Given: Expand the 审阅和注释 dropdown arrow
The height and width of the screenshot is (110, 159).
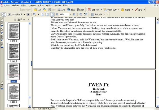Looking at the screenshot, I should click(119, 10).
